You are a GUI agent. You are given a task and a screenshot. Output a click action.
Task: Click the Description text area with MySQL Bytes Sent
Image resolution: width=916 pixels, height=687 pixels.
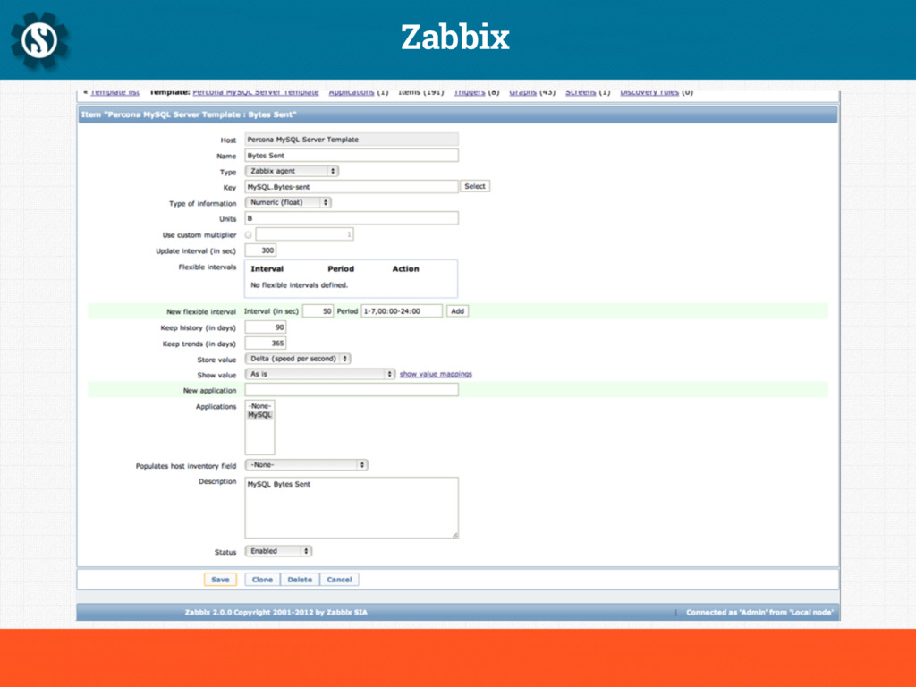(351, 508)
